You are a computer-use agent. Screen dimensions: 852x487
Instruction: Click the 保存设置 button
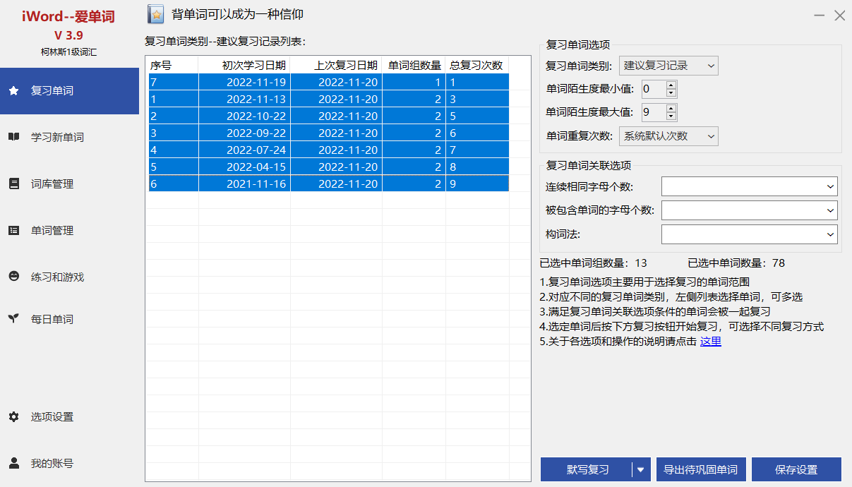pos(796,470)
